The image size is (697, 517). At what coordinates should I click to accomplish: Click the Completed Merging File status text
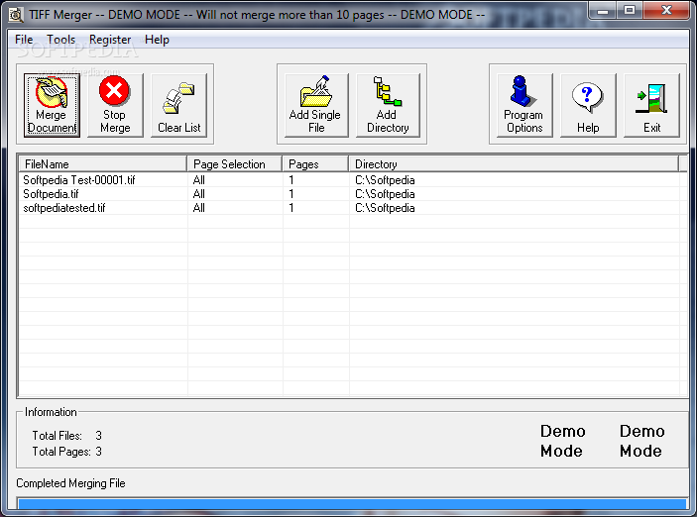[x=70, y=483]
